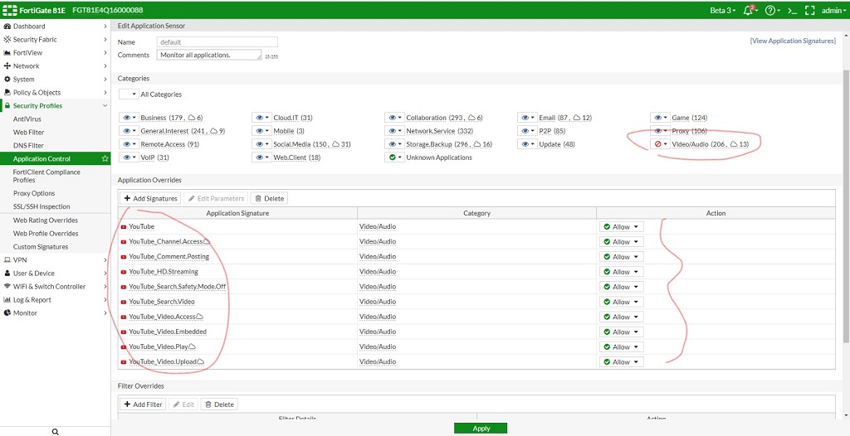
Task: Open Custom Signatures menu item
Action: (x=41, y=247)
